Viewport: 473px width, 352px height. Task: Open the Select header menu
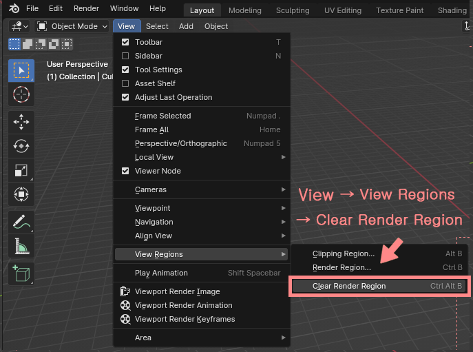[x=157, y=26]
